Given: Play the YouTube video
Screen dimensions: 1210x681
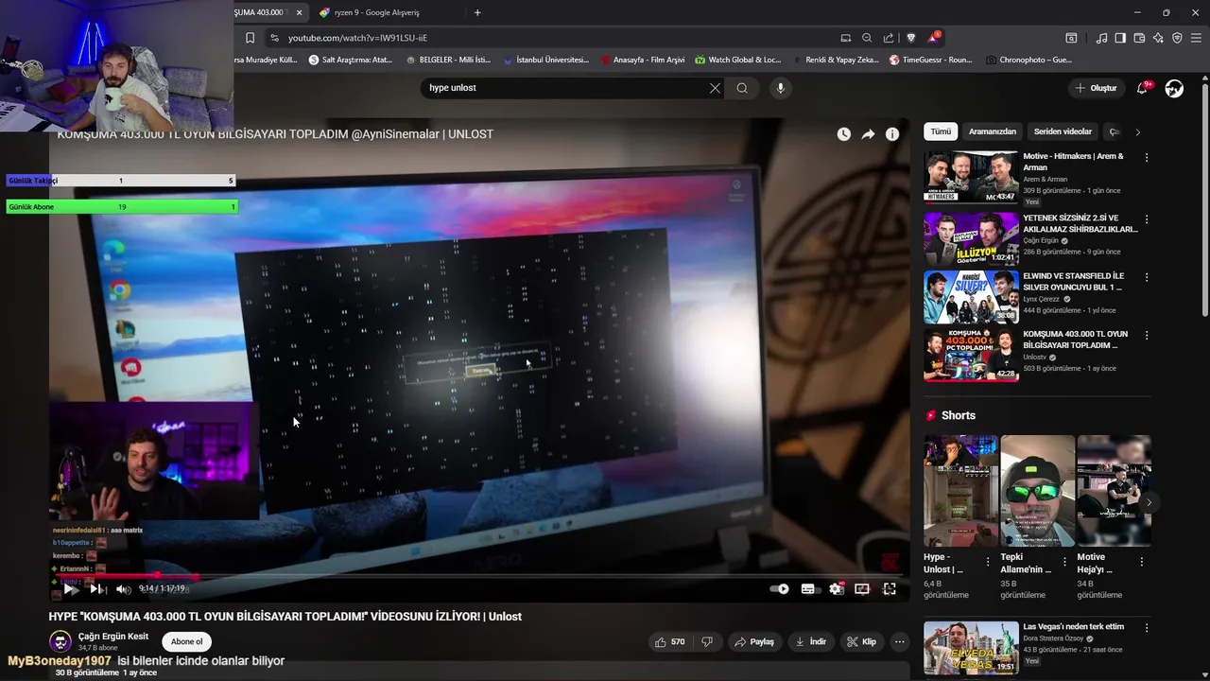Looking at the screenshot, I should [x=69, y=588].
